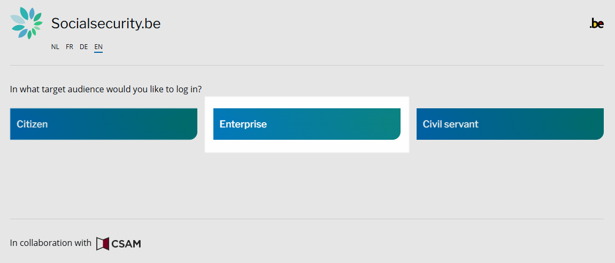
Task: Select the underlined EN language option
Action: click(x=98, y=47)
